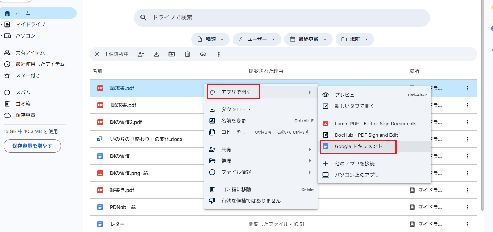Click the Lumin PDF app icon
The width and height of the screenshot is (493, 232).
(x=326, y=124)
